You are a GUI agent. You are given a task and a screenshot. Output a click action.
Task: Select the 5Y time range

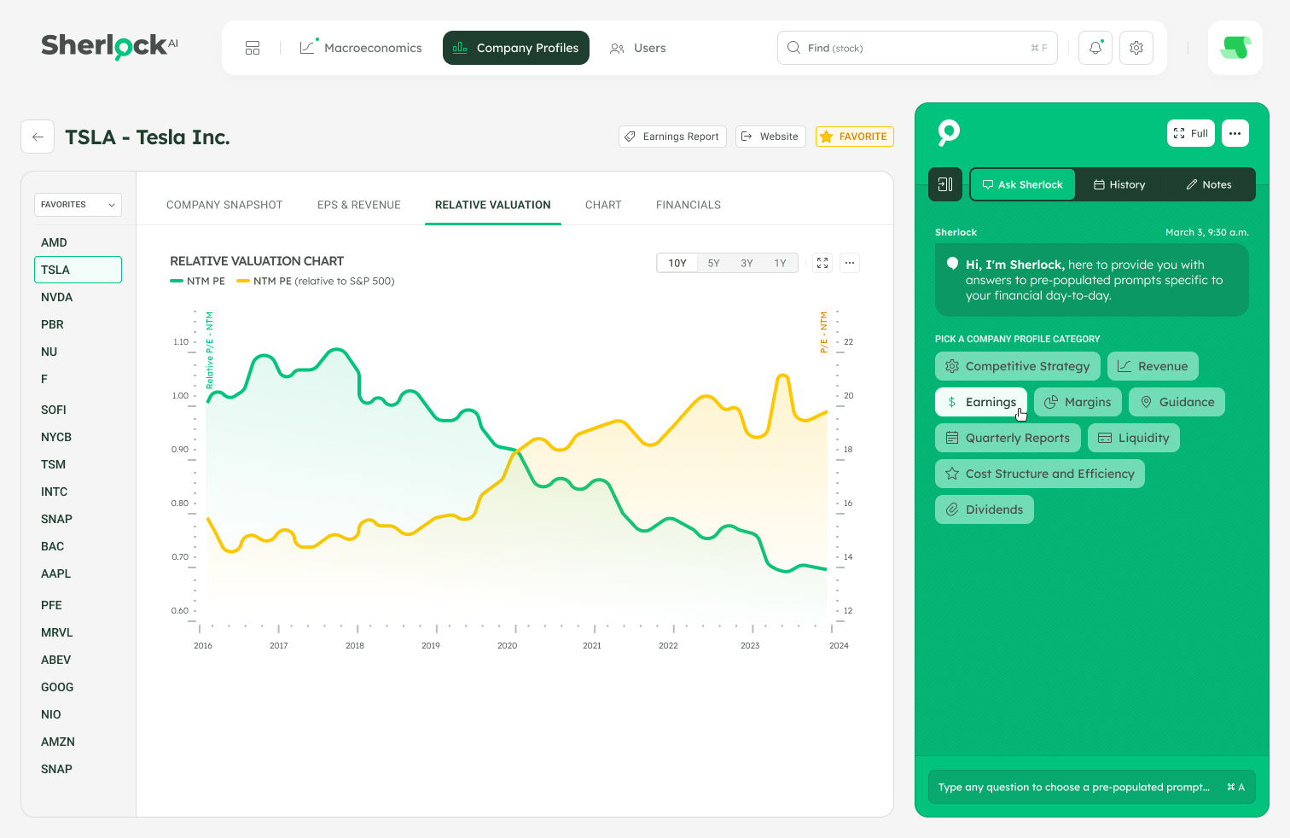714,263
